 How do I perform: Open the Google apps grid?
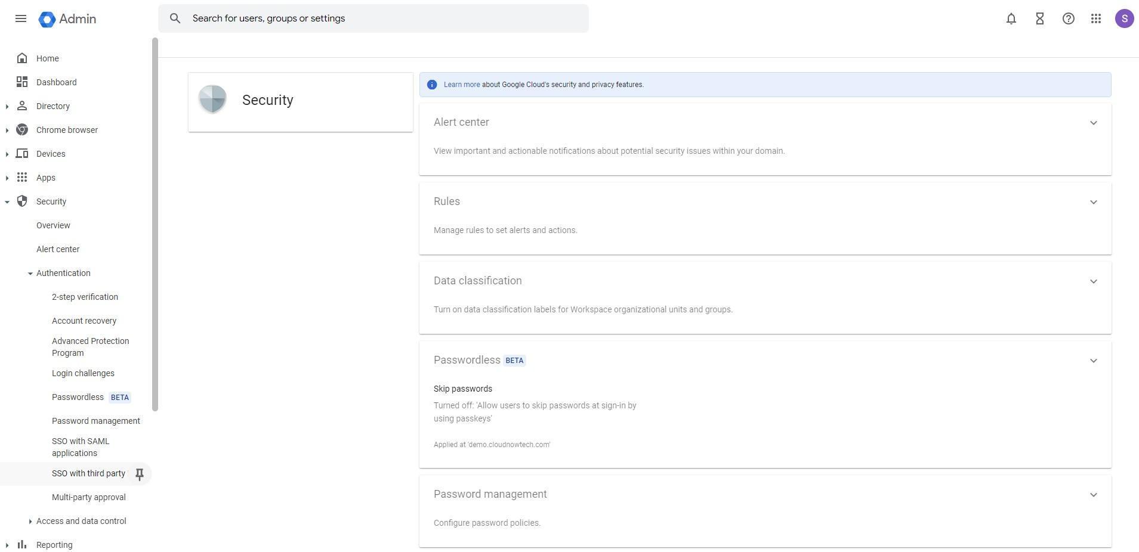click(1096, 18)
